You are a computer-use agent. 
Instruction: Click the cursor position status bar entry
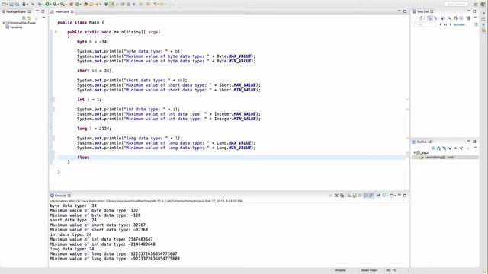pyautogui.click(x=390, y=270)
